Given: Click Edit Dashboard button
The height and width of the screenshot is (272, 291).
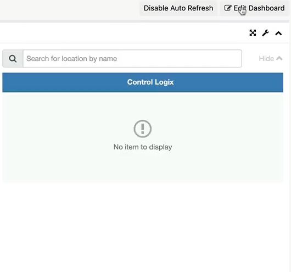Looking at the screenshot, I should point(254,8).
